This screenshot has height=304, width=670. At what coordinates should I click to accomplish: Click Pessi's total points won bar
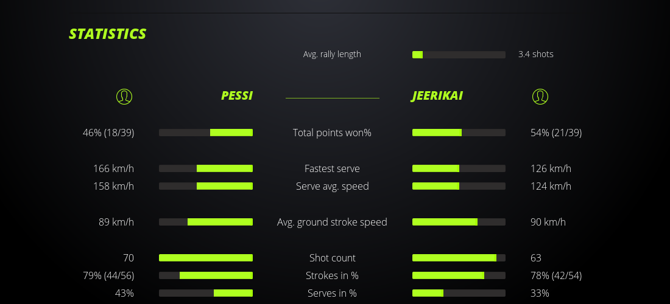206,133
